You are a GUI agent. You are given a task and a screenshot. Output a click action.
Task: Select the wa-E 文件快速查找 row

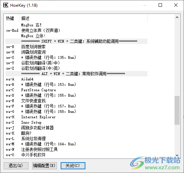pos(76,101)
